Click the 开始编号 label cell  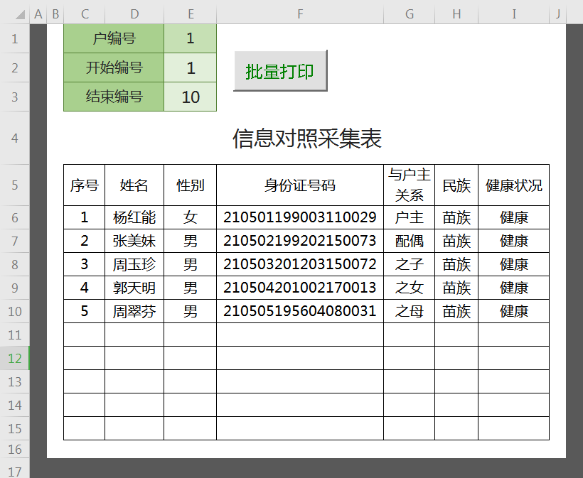[114, 67]
